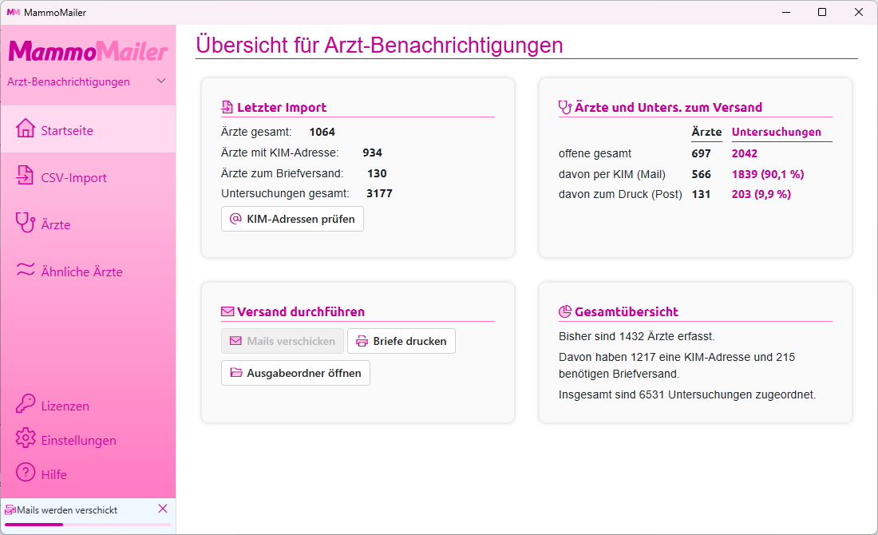The width and height of the screenshot is (878, 535).
Task: Click the import icon beside Letzter Import heading
Action: point(227,107)
